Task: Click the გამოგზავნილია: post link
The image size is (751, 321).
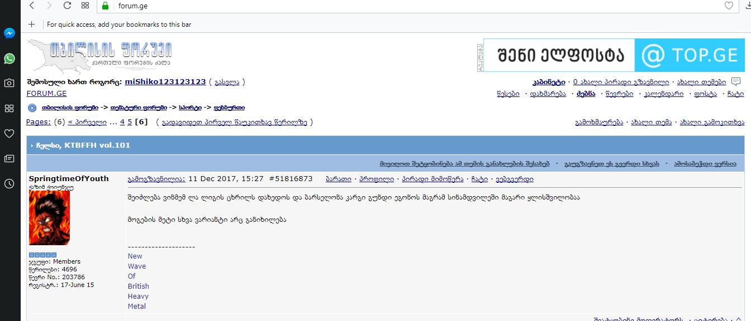Action: [x=156, y=179]
